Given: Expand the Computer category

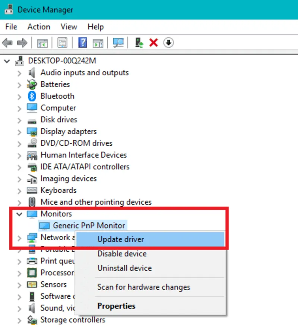Looking at the screenshot, I should (19, 109).
